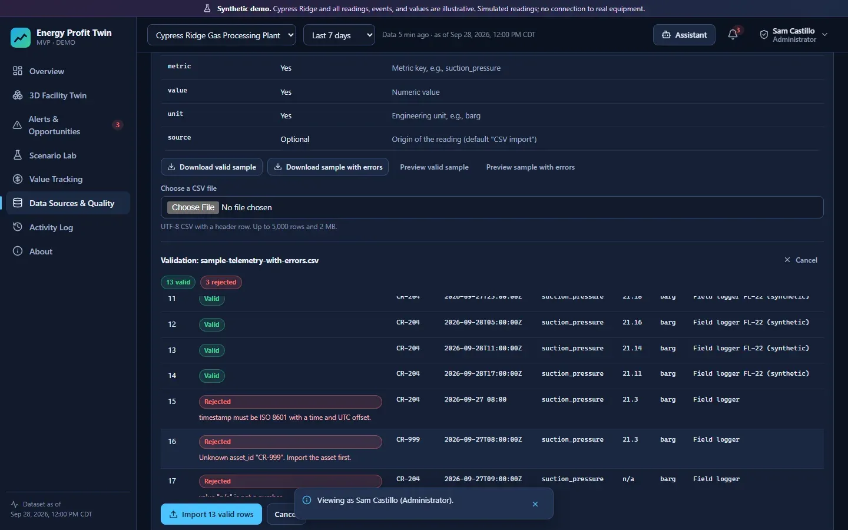Screen dimensions: 848x530
Task: Preview sample with errors link
Action: pyautogui.click(x=531, y=167)
